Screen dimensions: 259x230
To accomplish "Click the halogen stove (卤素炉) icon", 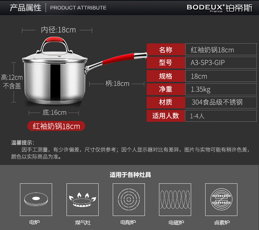I will pos(221,199).
